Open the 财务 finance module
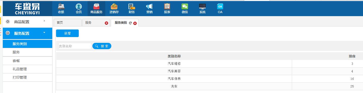 (132, 9)
